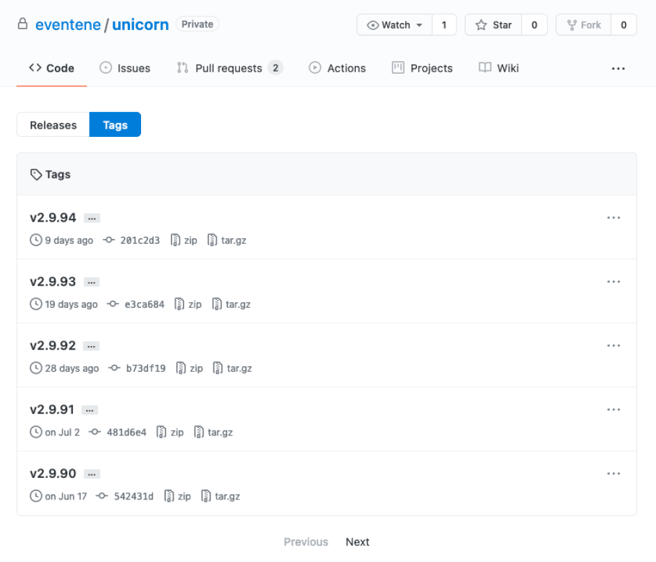Open the v2.9.94 row actions menu
The height and width of the screenshot is (562, 656).
614,217
